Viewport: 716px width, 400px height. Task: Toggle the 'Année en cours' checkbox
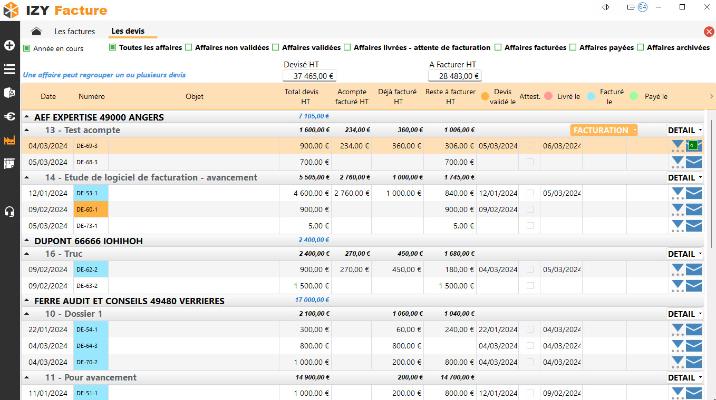point(27,48)
